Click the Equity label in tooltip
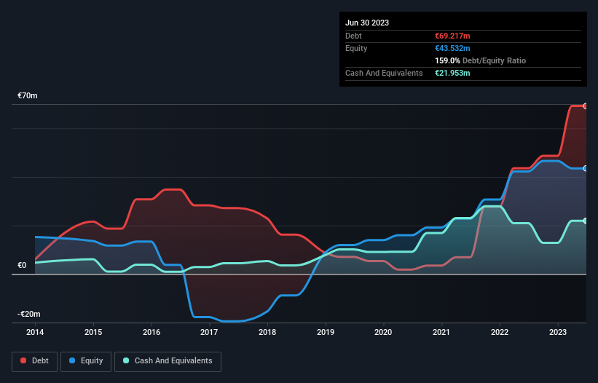 [356, 48]
